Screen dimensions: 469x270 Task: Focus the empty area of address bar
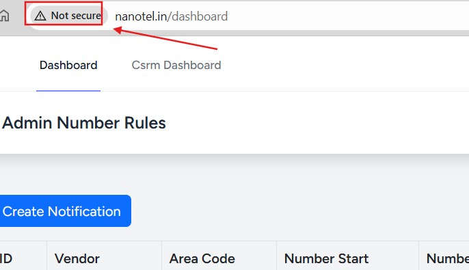point(347,16)
